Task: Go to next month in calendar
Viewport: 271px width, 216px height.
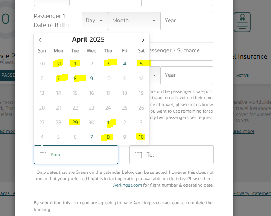Action: [143, 40]
